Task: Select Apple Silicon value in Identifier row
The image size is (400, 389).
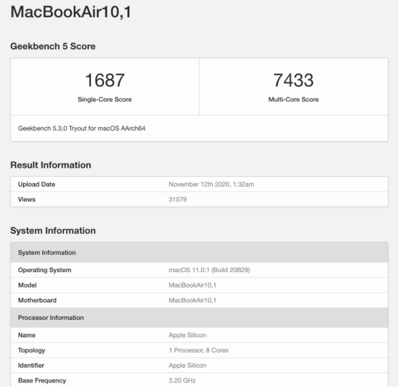Action: tap(188, 365)
